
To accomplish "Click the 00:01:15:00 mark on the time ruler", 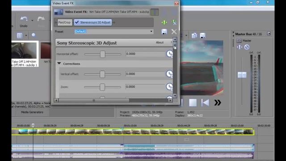I will 130,126.
